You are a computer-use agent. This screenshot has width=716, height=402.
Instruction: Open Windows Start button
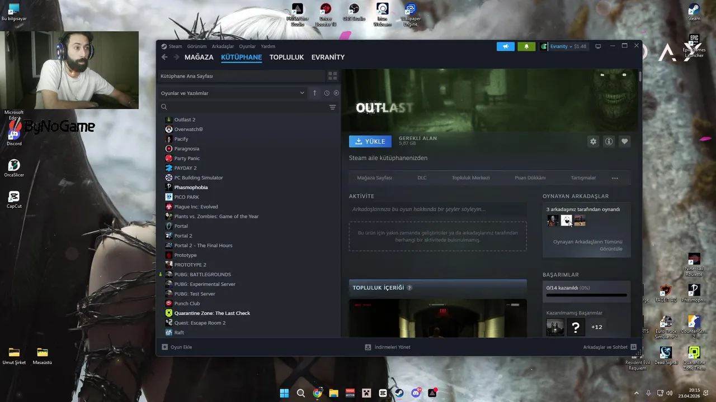(284, 393)
